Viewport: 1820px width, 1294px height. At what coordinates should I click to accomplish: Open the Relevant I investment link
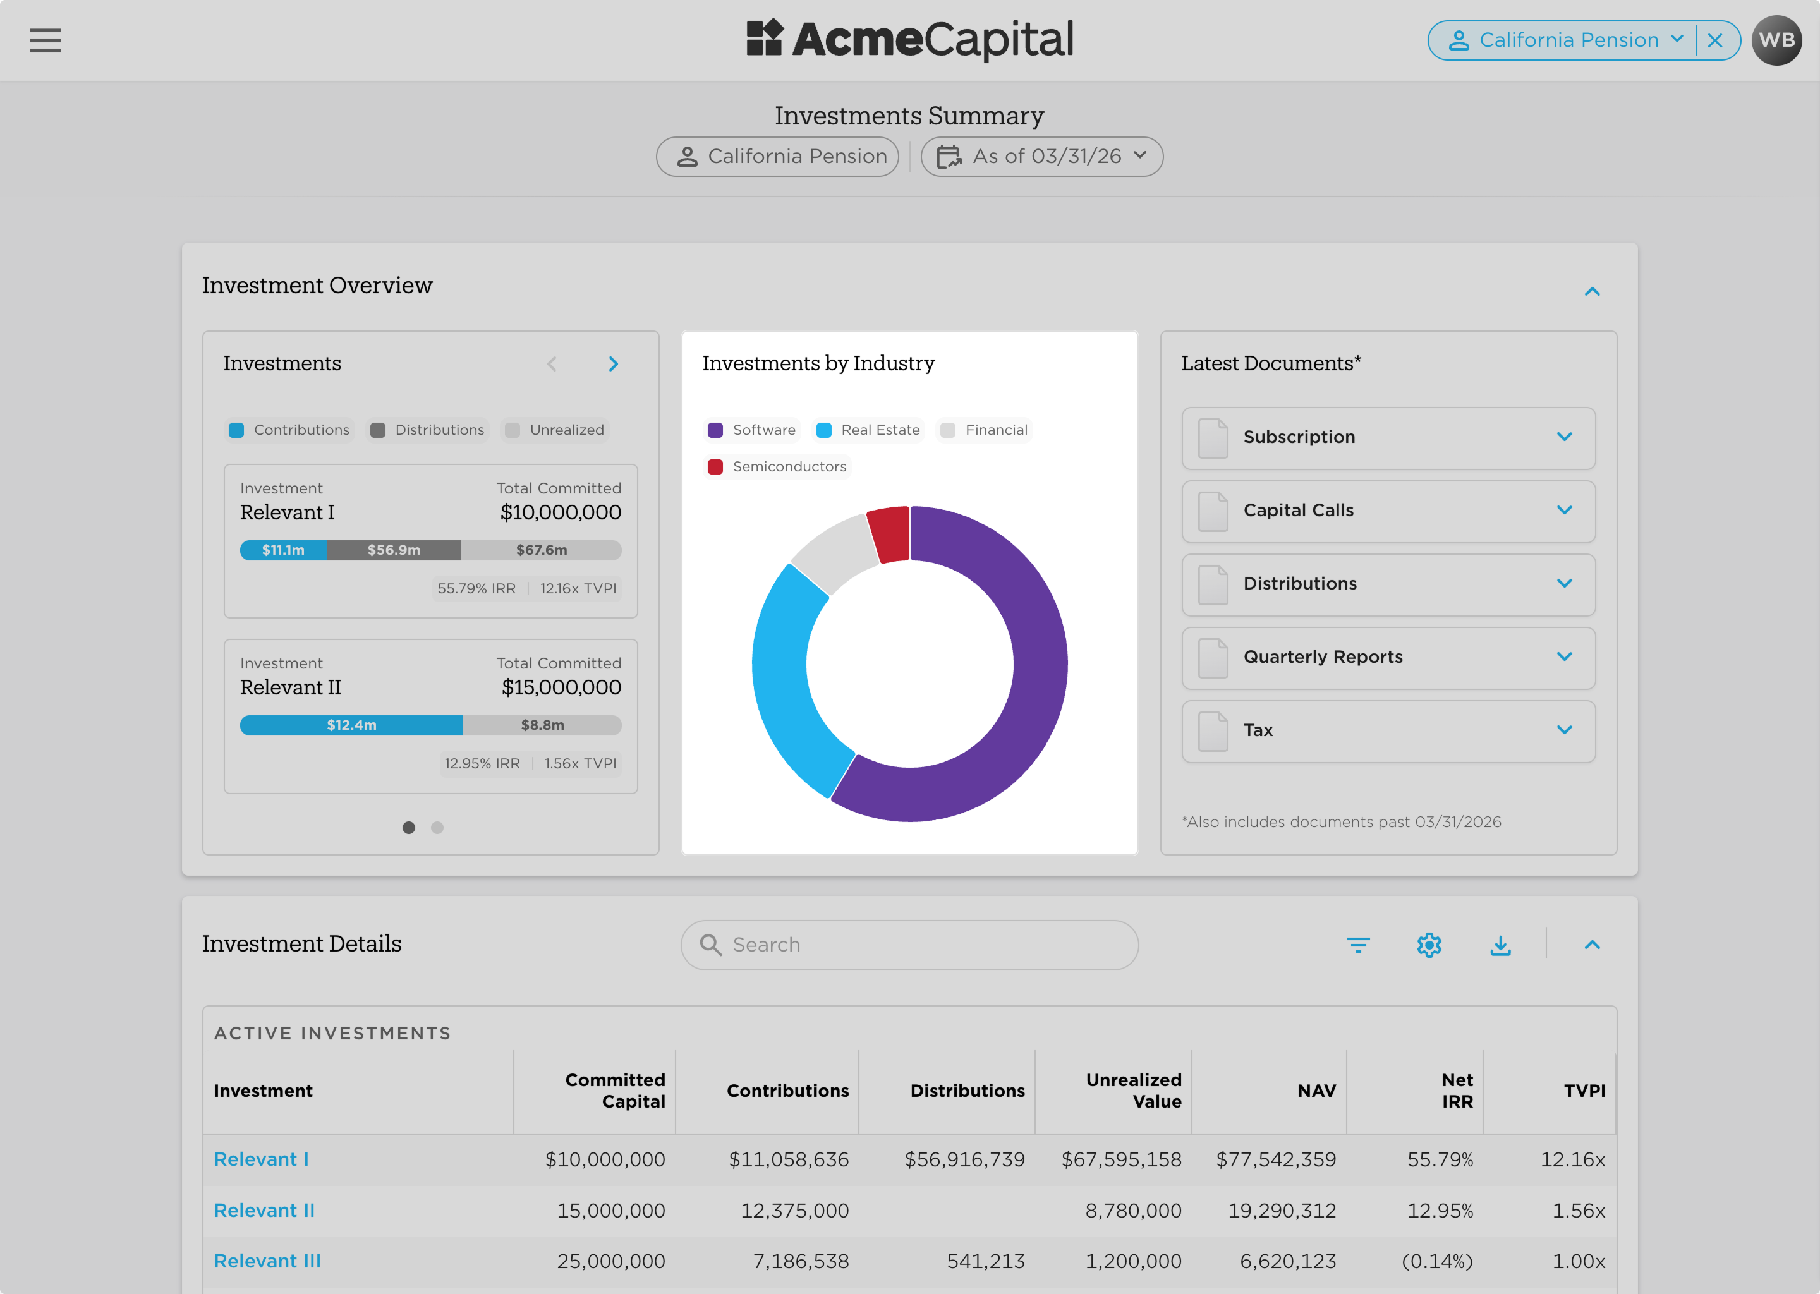pos(262,1159)
